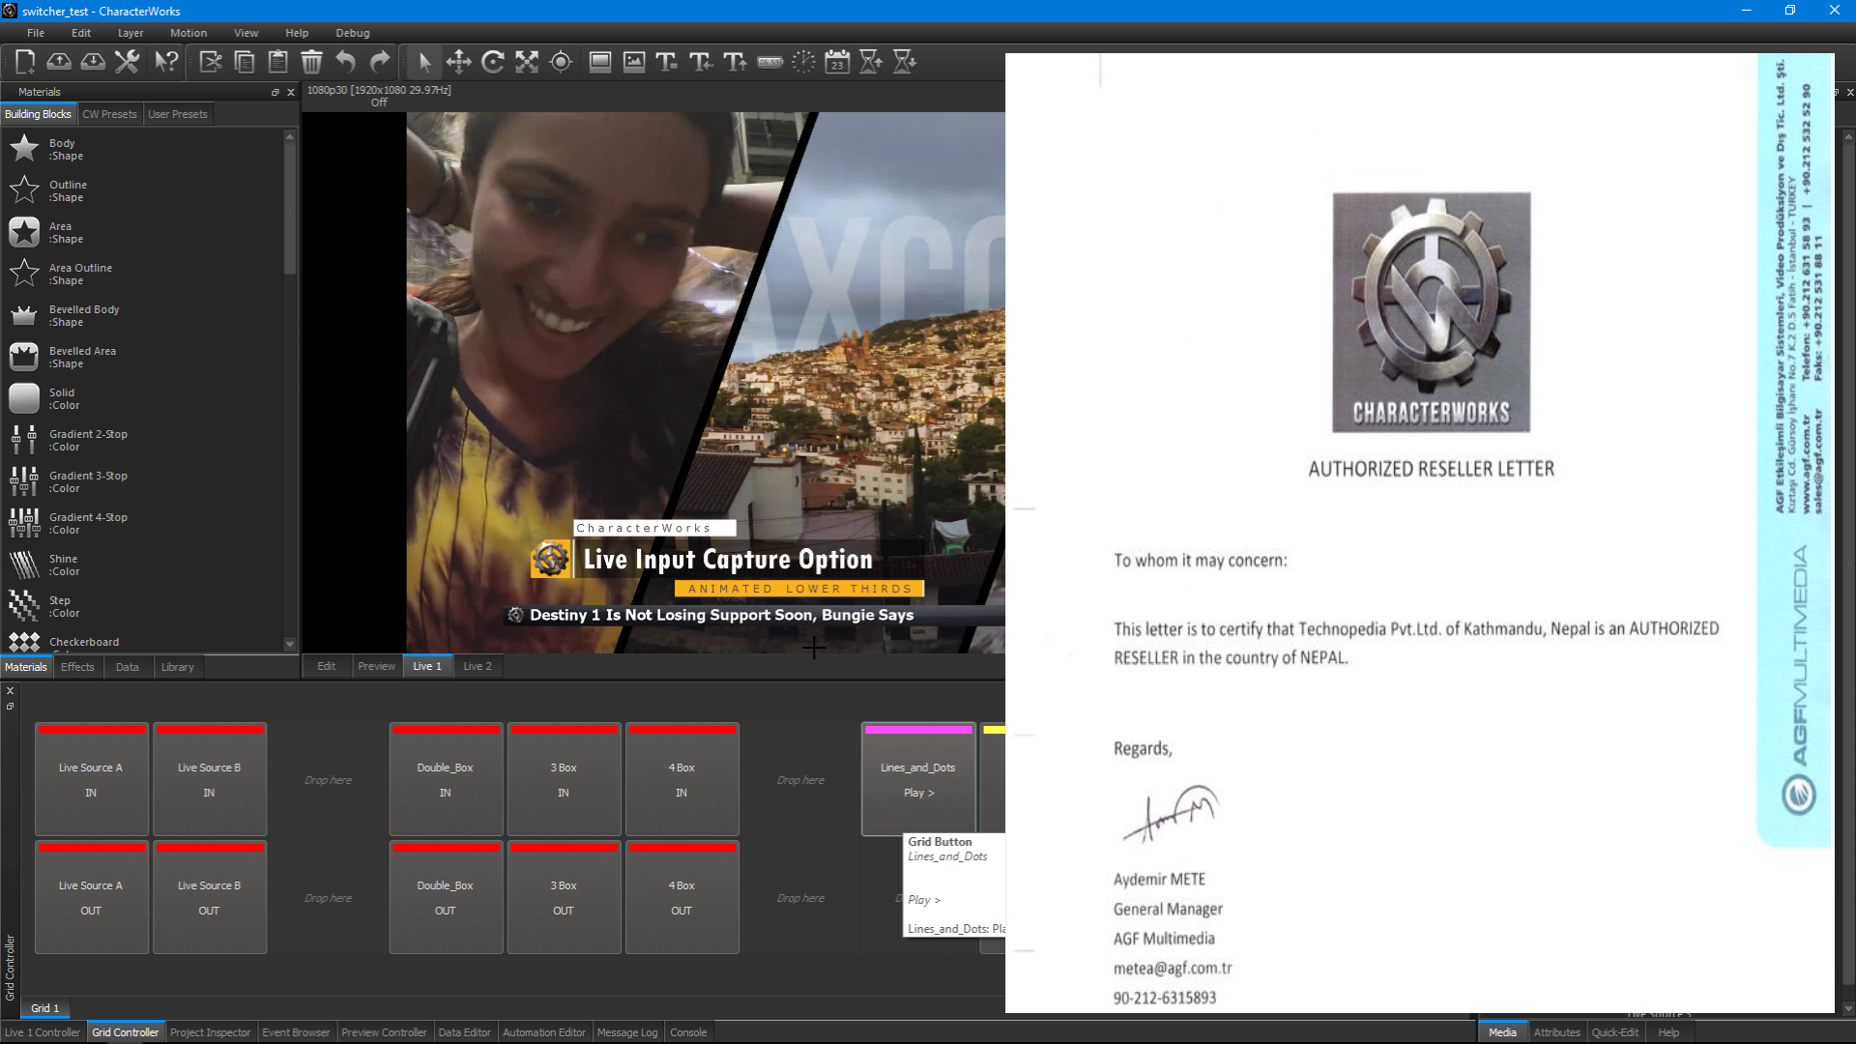This screenshot has height=1044, width=1856.
Task: Select the Rotate tool
Action: coord(493,62)
